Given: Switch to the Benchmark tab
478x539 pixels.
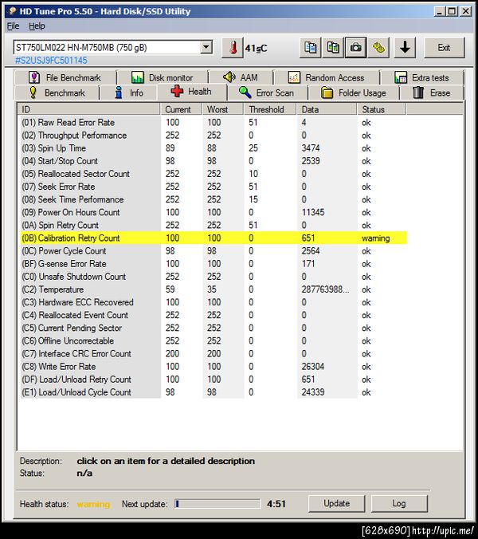Looking at the screenshot, I should point(57,92).
